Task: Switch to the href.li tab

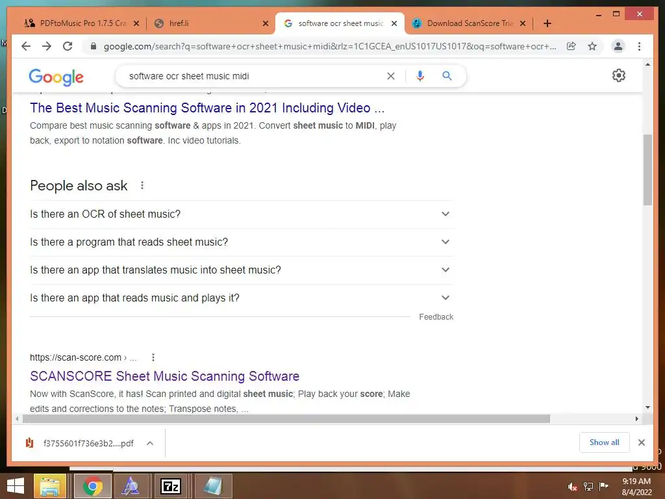Action: coord(210,23)
